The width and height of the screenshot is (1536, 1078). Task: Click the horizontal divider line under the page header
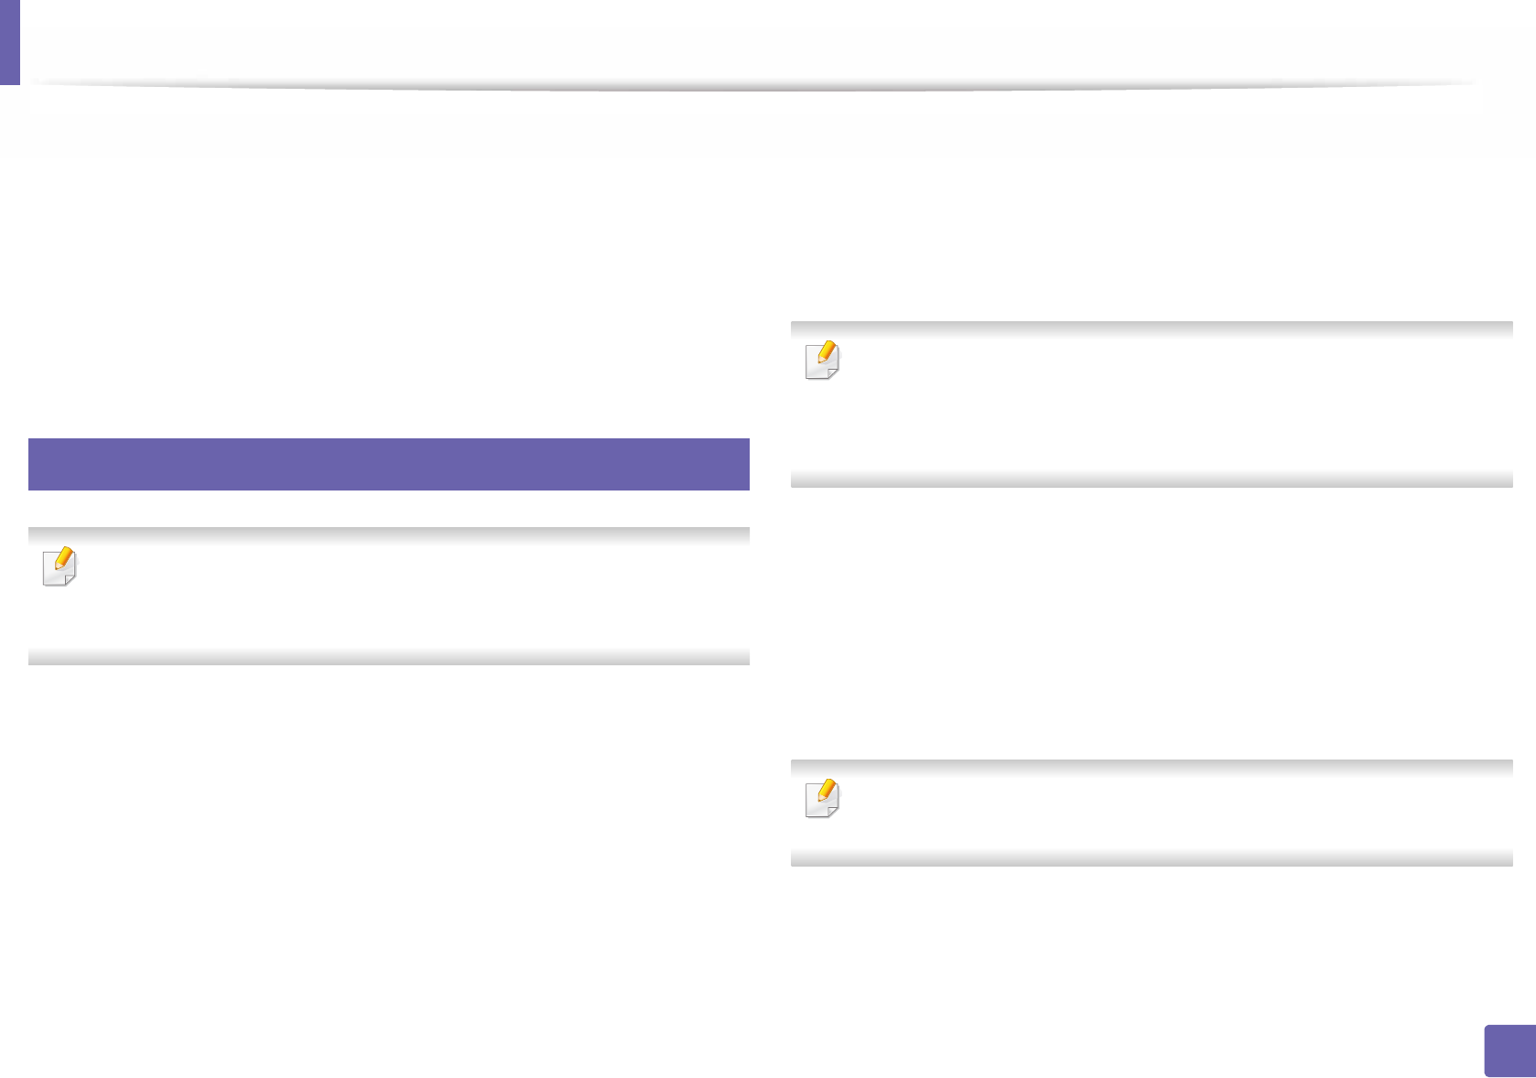coord(751,85)
